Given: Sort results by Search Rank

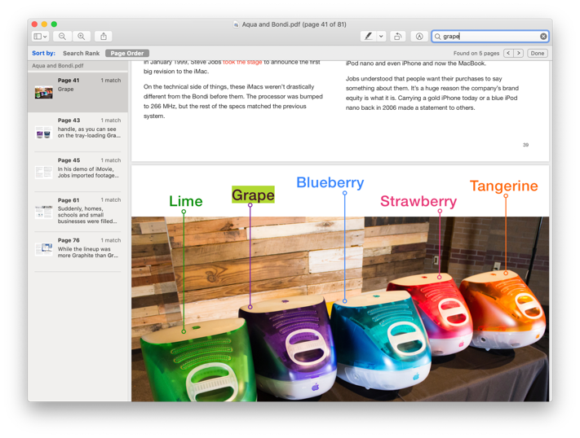Looking at the screenshot, I should (x=81, y=53).
